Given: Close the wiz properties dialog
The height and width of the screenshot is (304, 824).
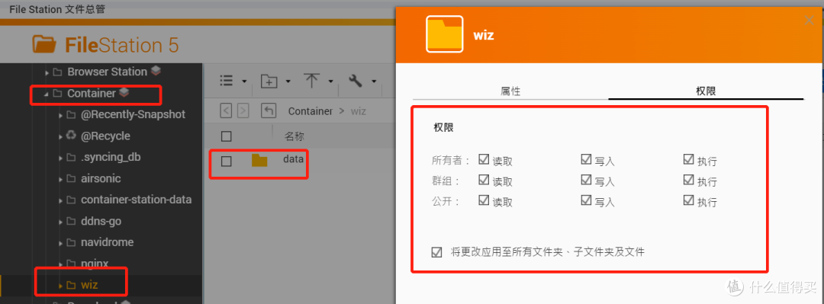Looking at the screenshot, I should (x=810, y=21).
